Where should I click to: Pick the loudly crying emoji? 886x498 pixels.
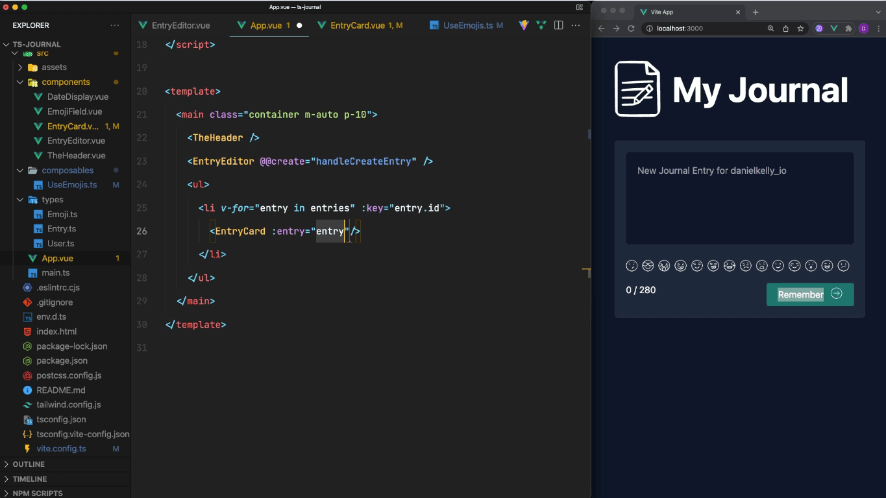(x=664, y=266)
